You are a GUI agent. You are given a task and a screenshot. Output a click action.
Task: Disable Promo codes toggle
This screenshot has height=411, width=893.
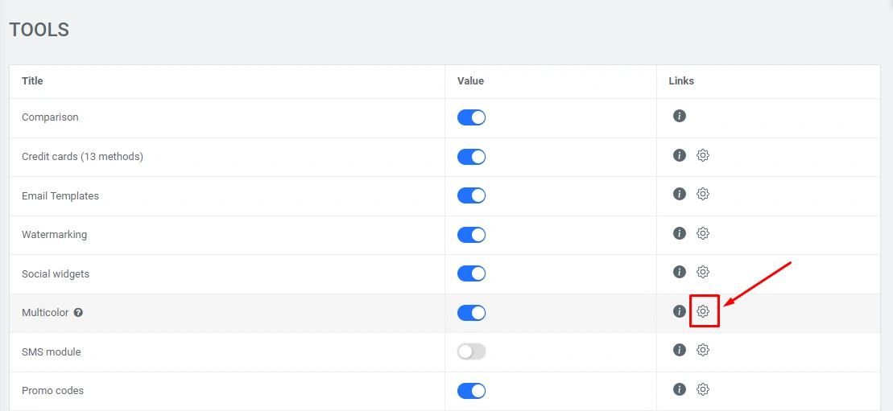pos(471,391)
